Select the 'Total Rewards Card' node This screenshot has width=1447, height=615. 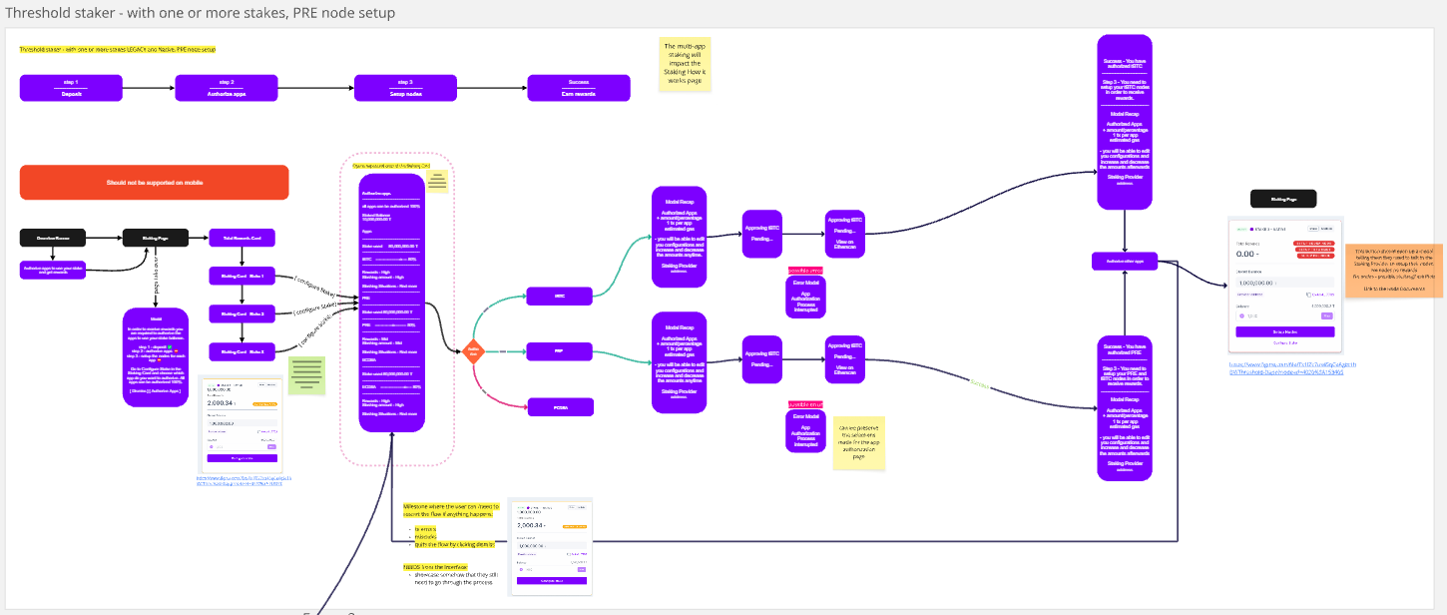pos(242,238)
